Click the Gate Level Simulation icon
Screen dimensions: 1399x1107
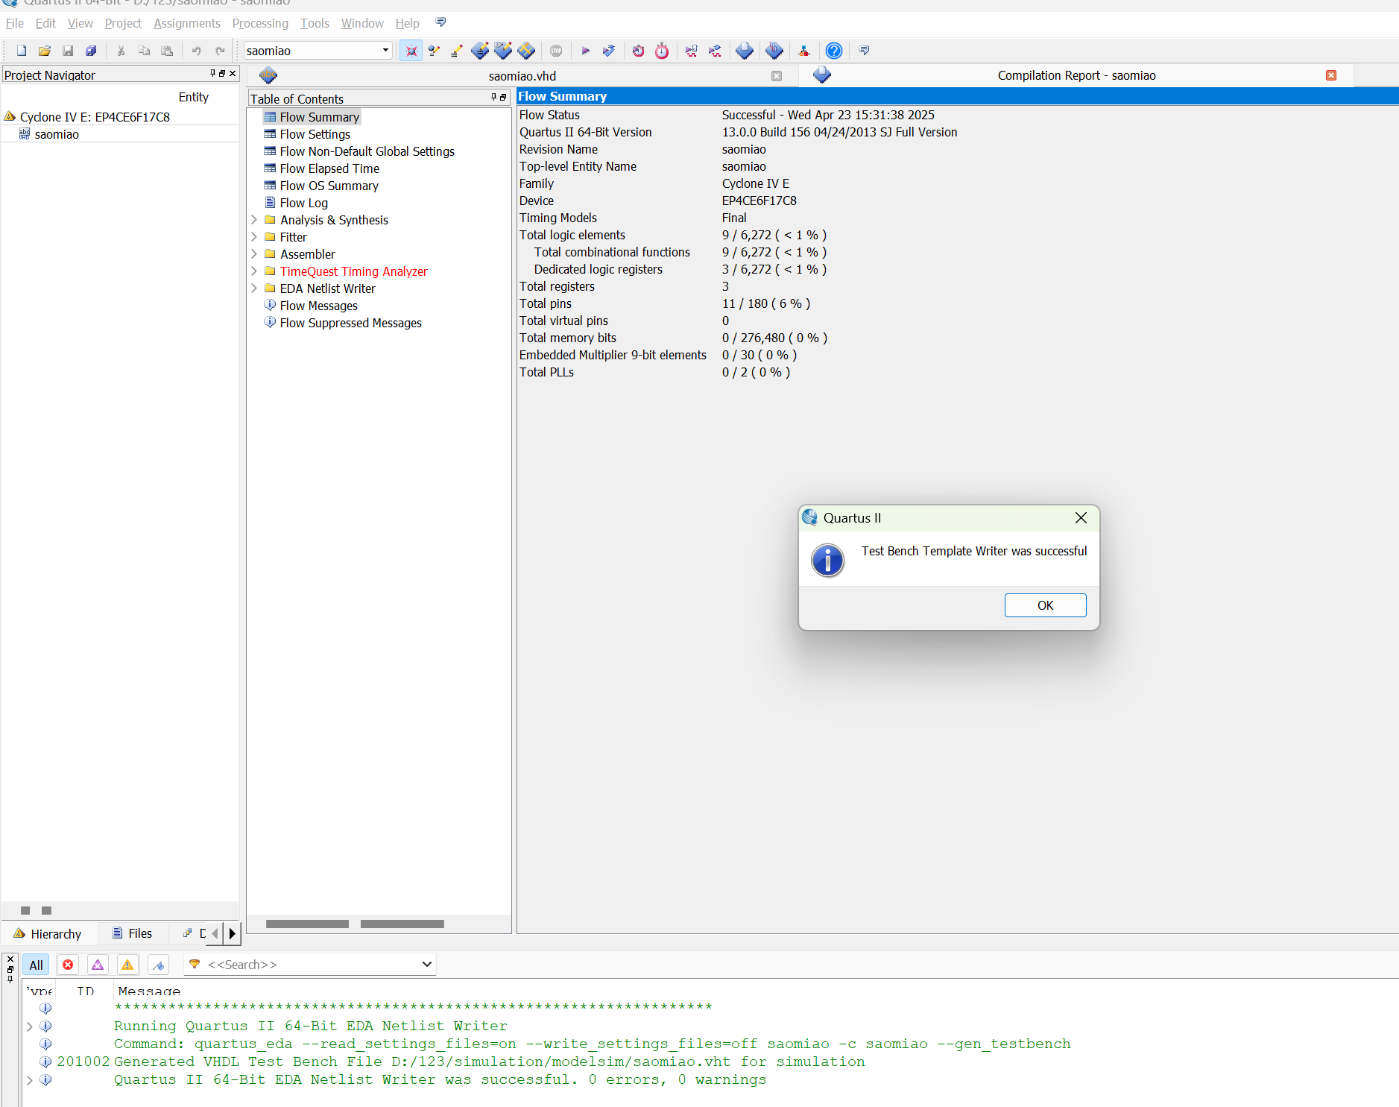point(715,51)
